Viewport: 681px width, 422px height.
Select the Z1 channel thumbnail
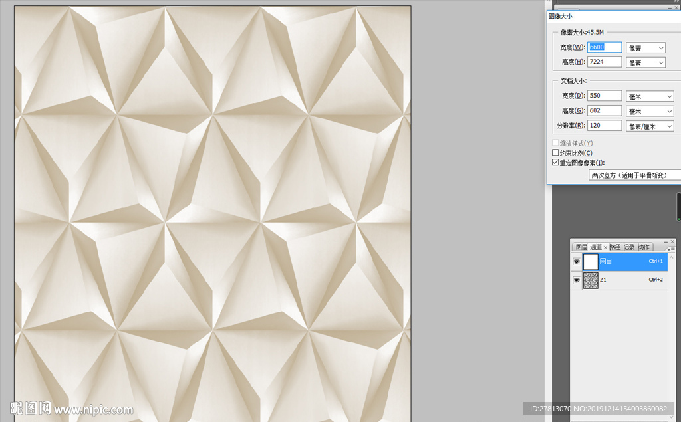tap(591, 280)
